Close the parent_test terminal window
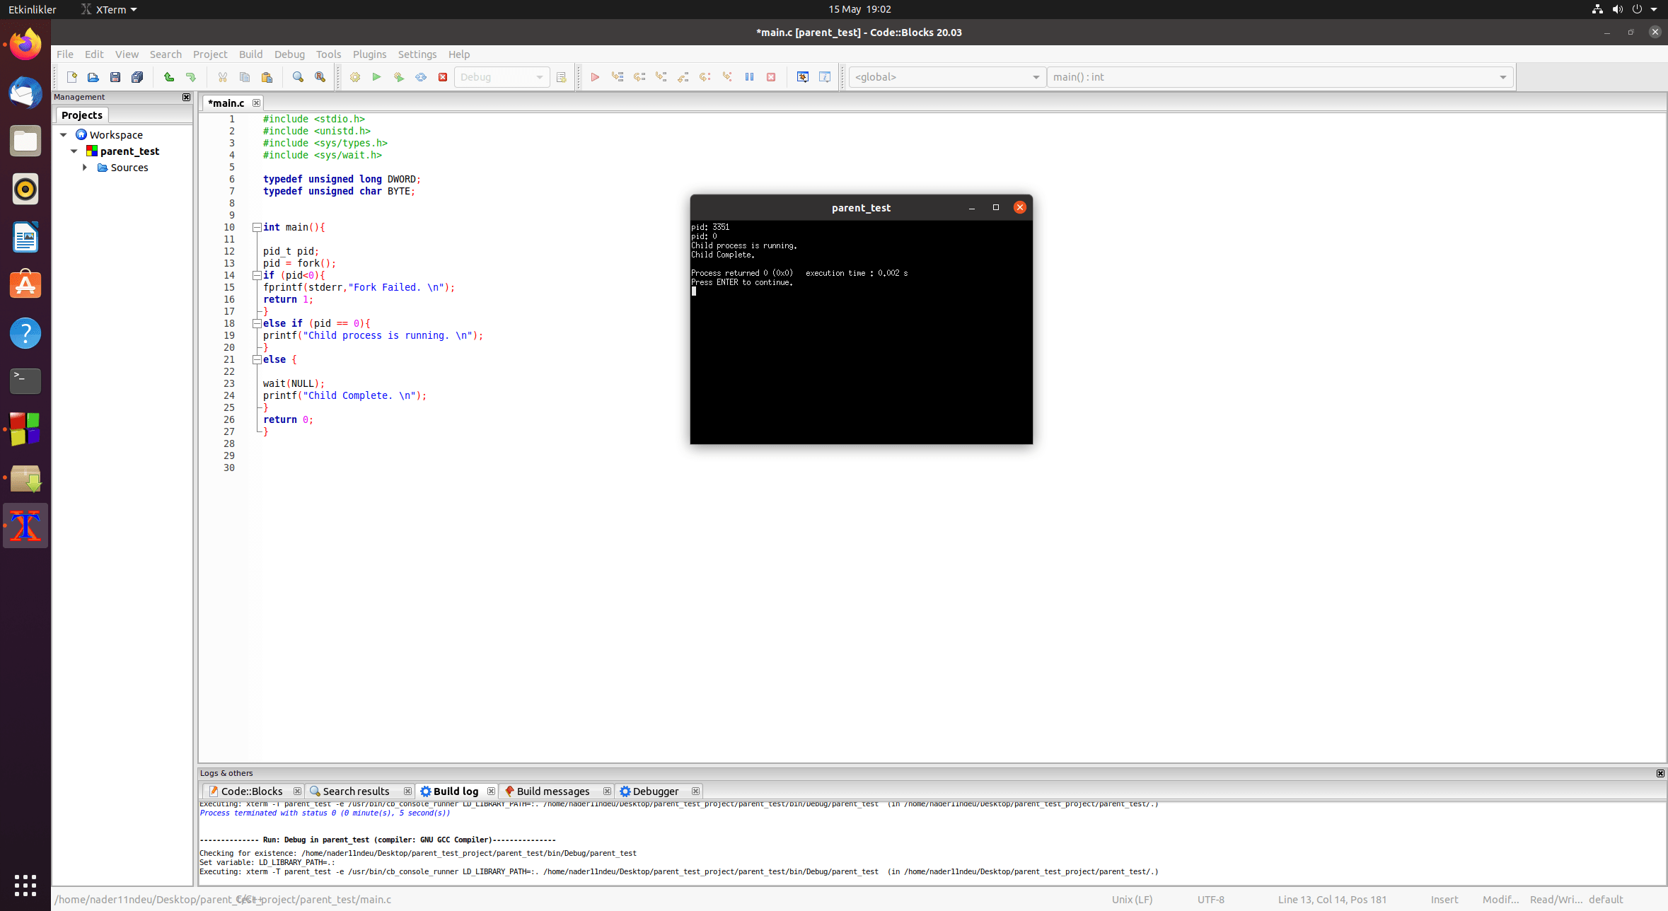1668x911 pixels. [1019, 207]
